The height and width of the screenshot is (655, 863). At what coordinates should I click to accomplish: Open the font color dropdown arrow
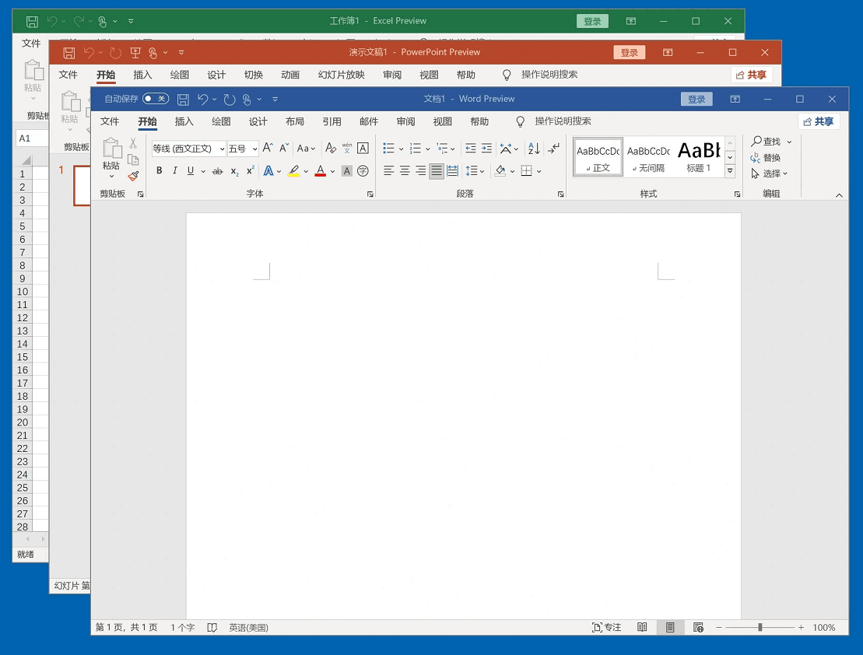(332, 172)
